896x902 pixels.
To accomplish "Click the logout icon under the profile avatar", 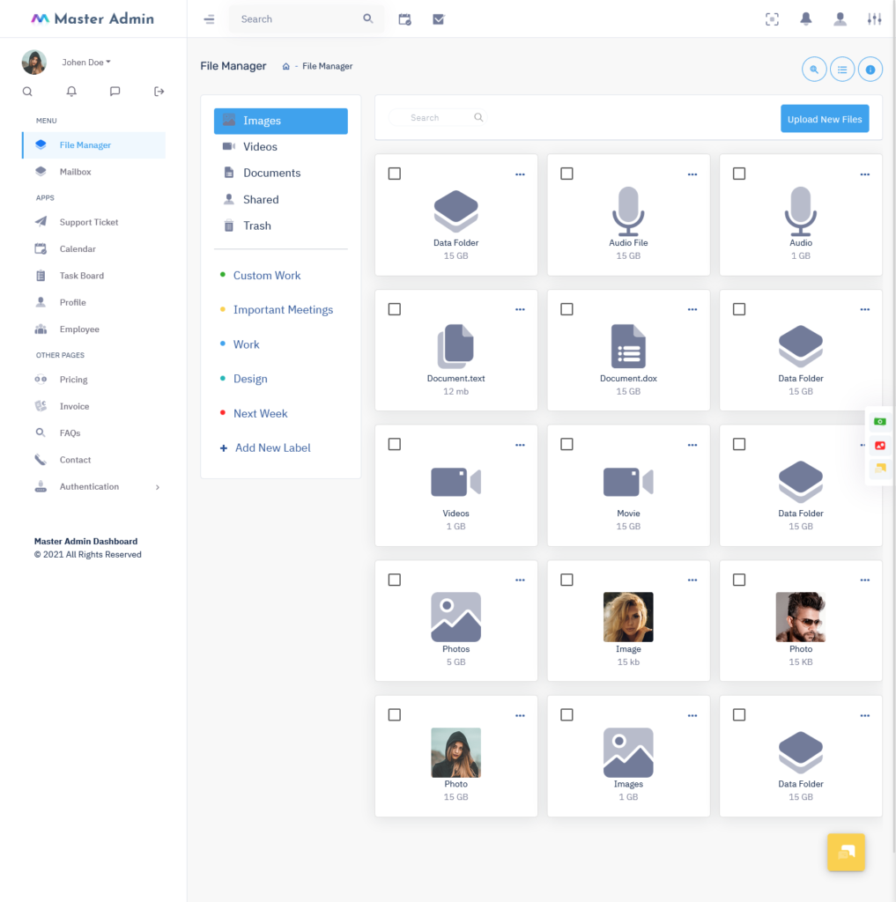I will [159, 91].
